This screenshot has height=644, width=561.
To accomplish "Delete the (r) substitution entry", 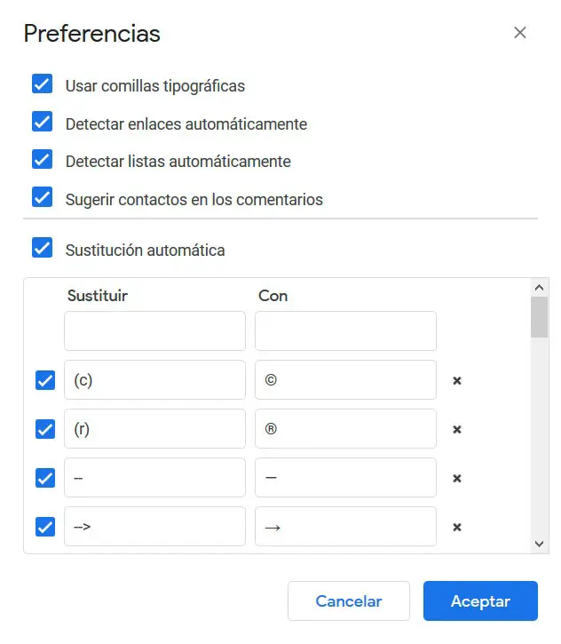I will (x=457, y=429).
